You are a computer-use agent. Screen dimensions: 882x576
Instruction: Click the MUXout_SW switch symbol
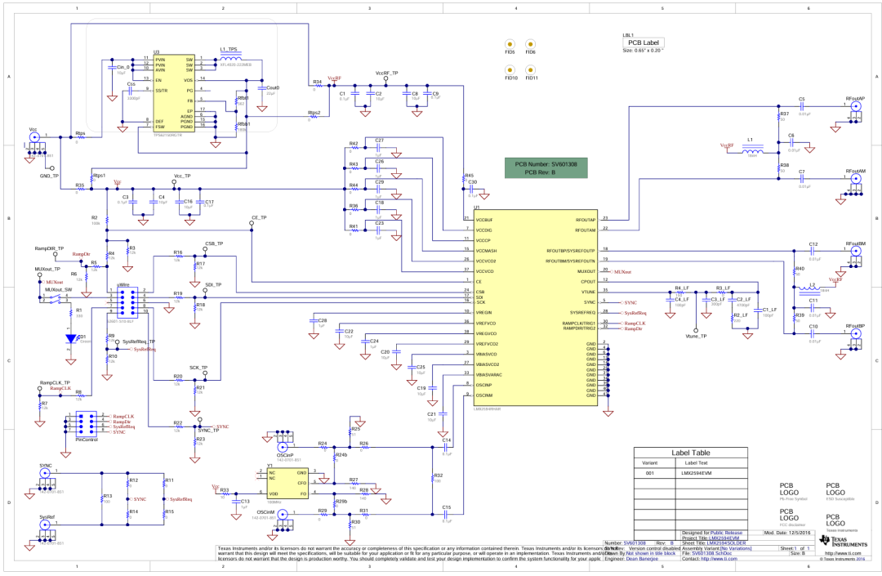pos(55,300)
